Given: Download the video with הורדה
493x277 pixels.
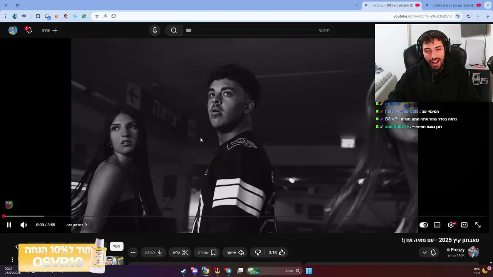Looking at the screenshot, I should click(x=153, y=252).
